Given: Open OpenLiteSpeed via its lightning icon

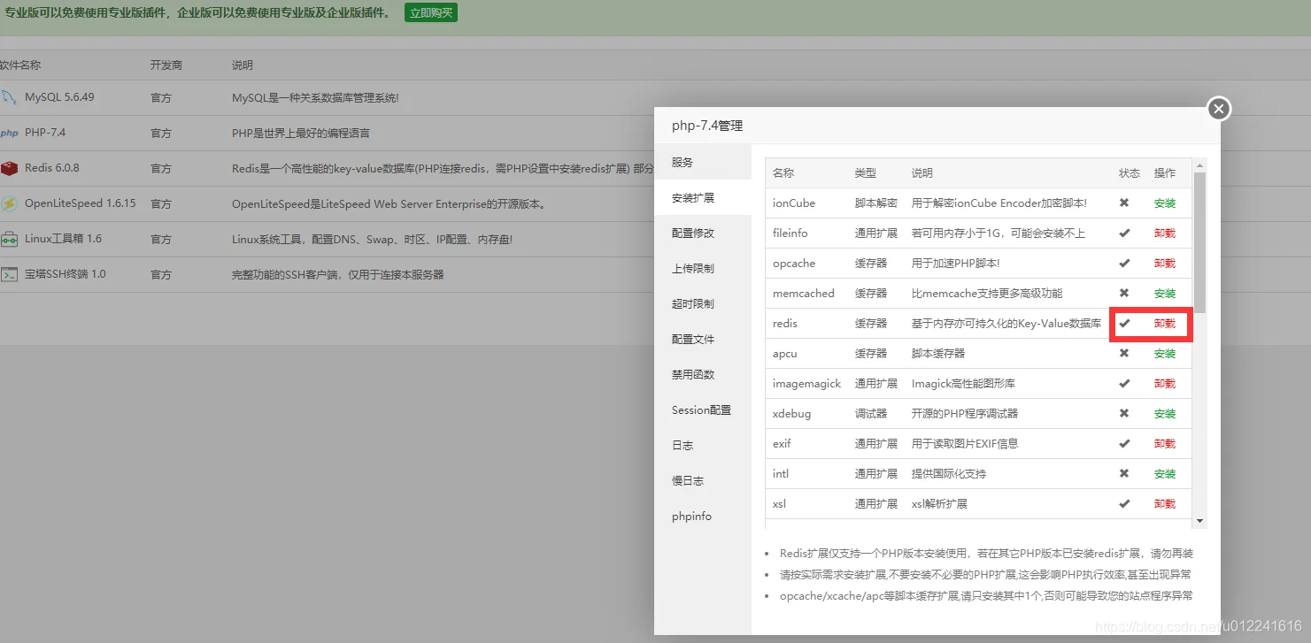Looking at the screenshot, I should click(9, 204).
